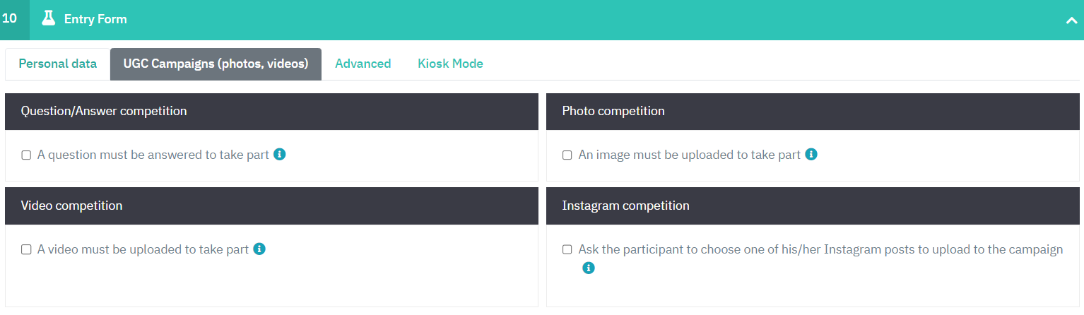
Task: Show info for image upload requirement
Action: pos(811,154)
